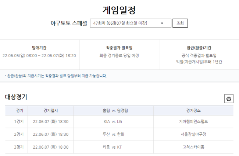Select the 야구토토 스페셜 label

click(x=69, y=23)
